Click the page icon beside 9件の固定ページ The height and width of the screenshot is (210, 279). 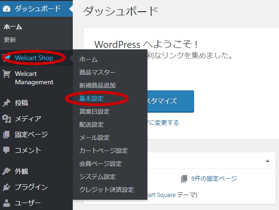click(x=184, y=178)
